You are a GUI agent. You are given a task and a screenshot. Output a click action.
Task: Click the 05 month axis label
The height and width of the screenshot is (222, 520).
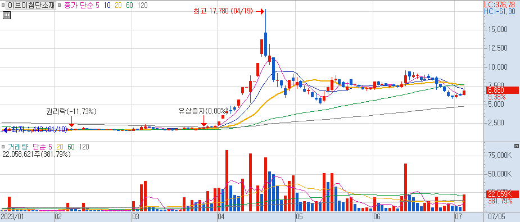(x=299, y=218)
